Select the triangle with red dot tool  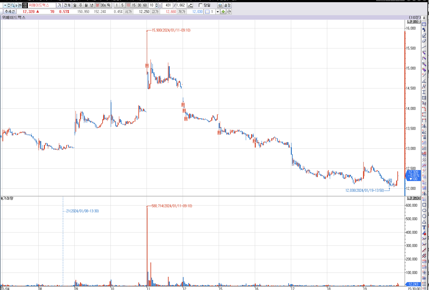point(424,233)
